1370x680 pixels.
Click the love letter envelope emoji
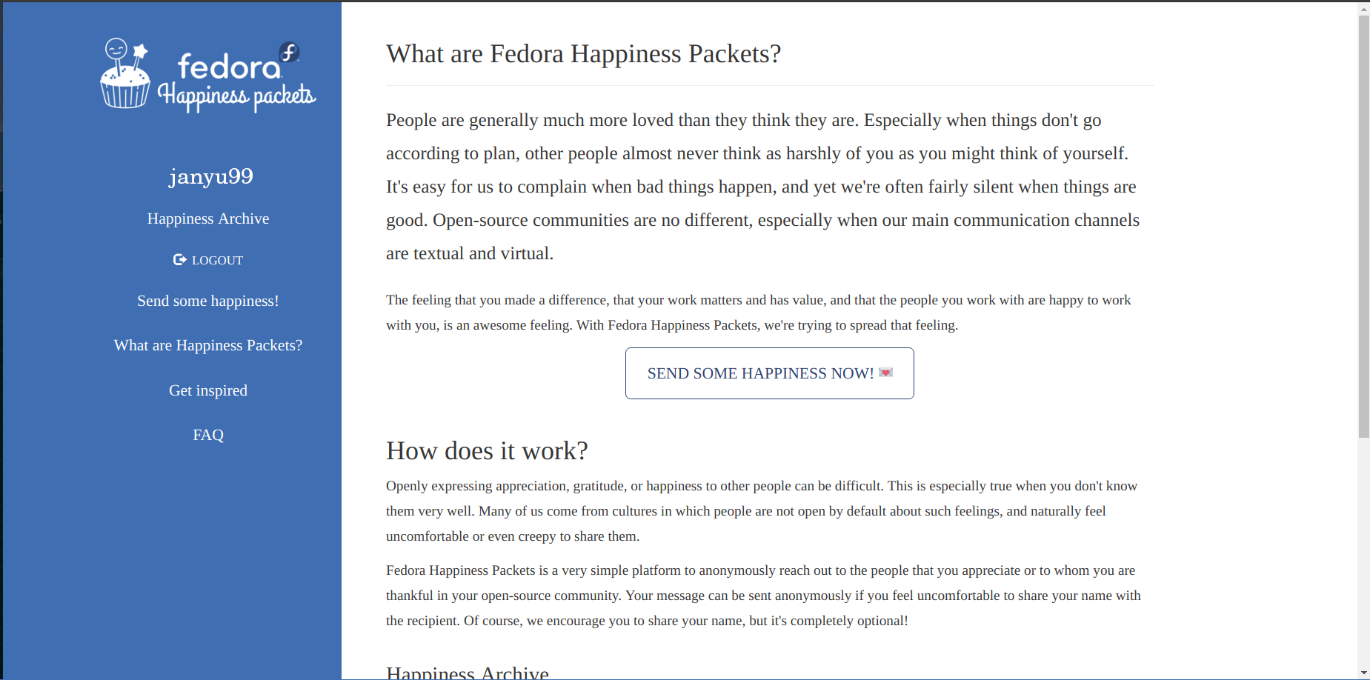[885, 373]
